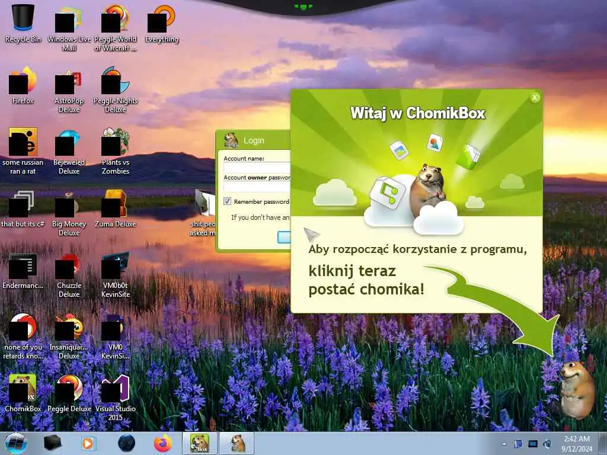Screen dimensions: 607x455
Task: Click the Login window title hamster icon
Action: 231,140
